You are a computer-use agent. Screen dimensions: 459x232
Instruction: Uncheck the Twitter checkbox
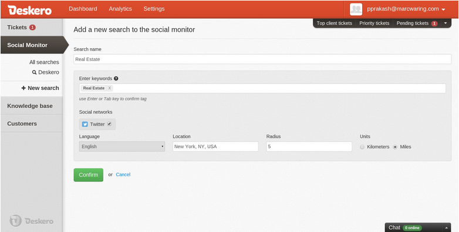(x=109, y=124)
